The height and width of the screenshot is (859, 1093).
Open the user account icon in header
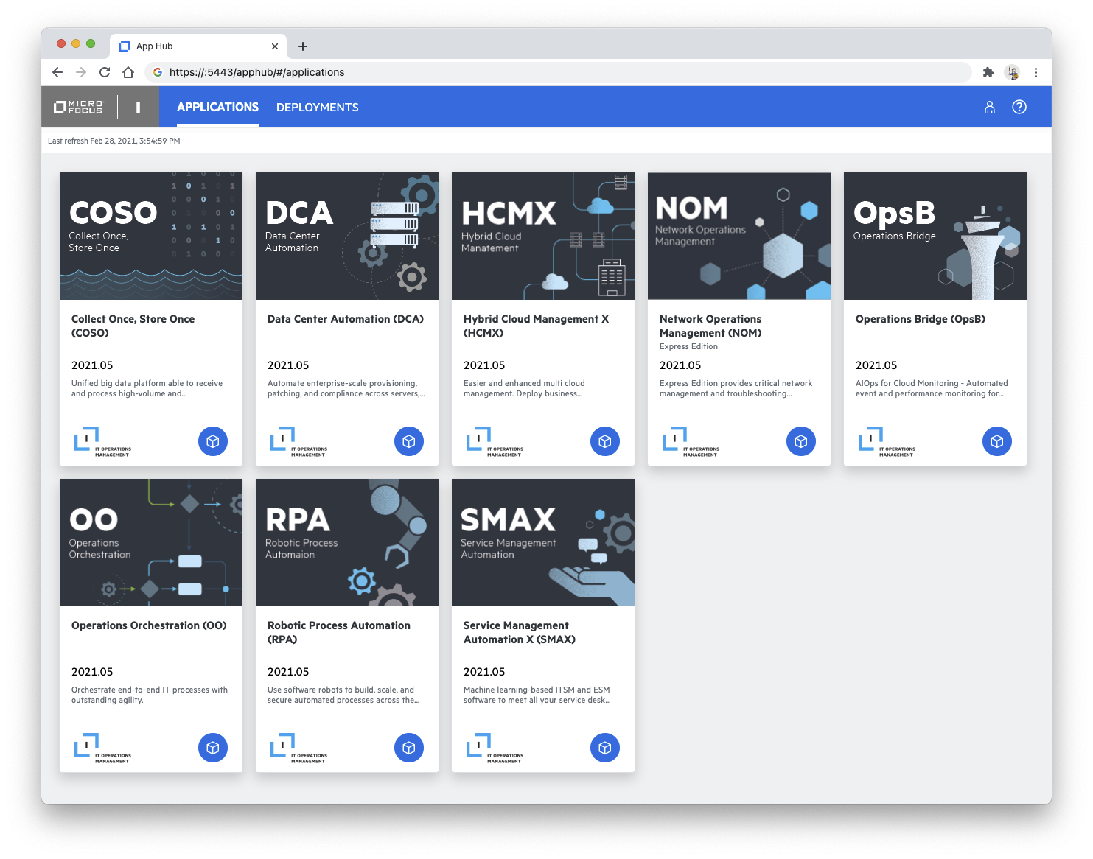coord(990,107)
